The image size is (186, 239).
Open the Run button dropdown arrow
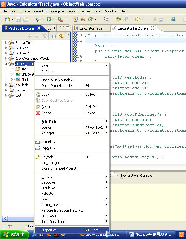(54, 20)
